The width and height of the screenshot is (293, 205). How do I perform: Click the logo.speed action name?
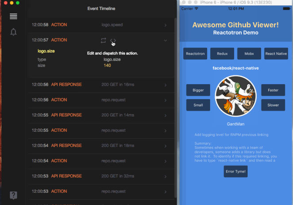[112, 25]
